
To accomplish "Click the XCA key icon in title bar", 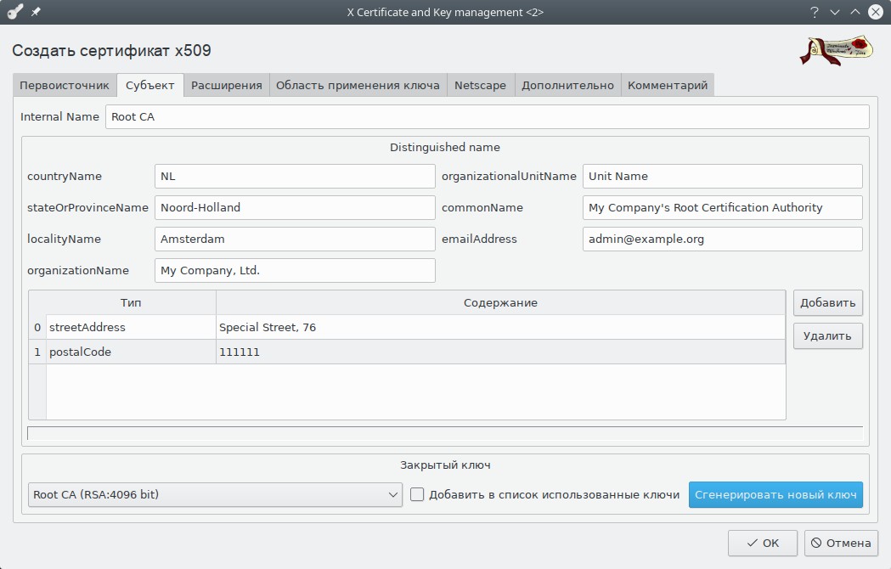I will click(x=14, y=12).
